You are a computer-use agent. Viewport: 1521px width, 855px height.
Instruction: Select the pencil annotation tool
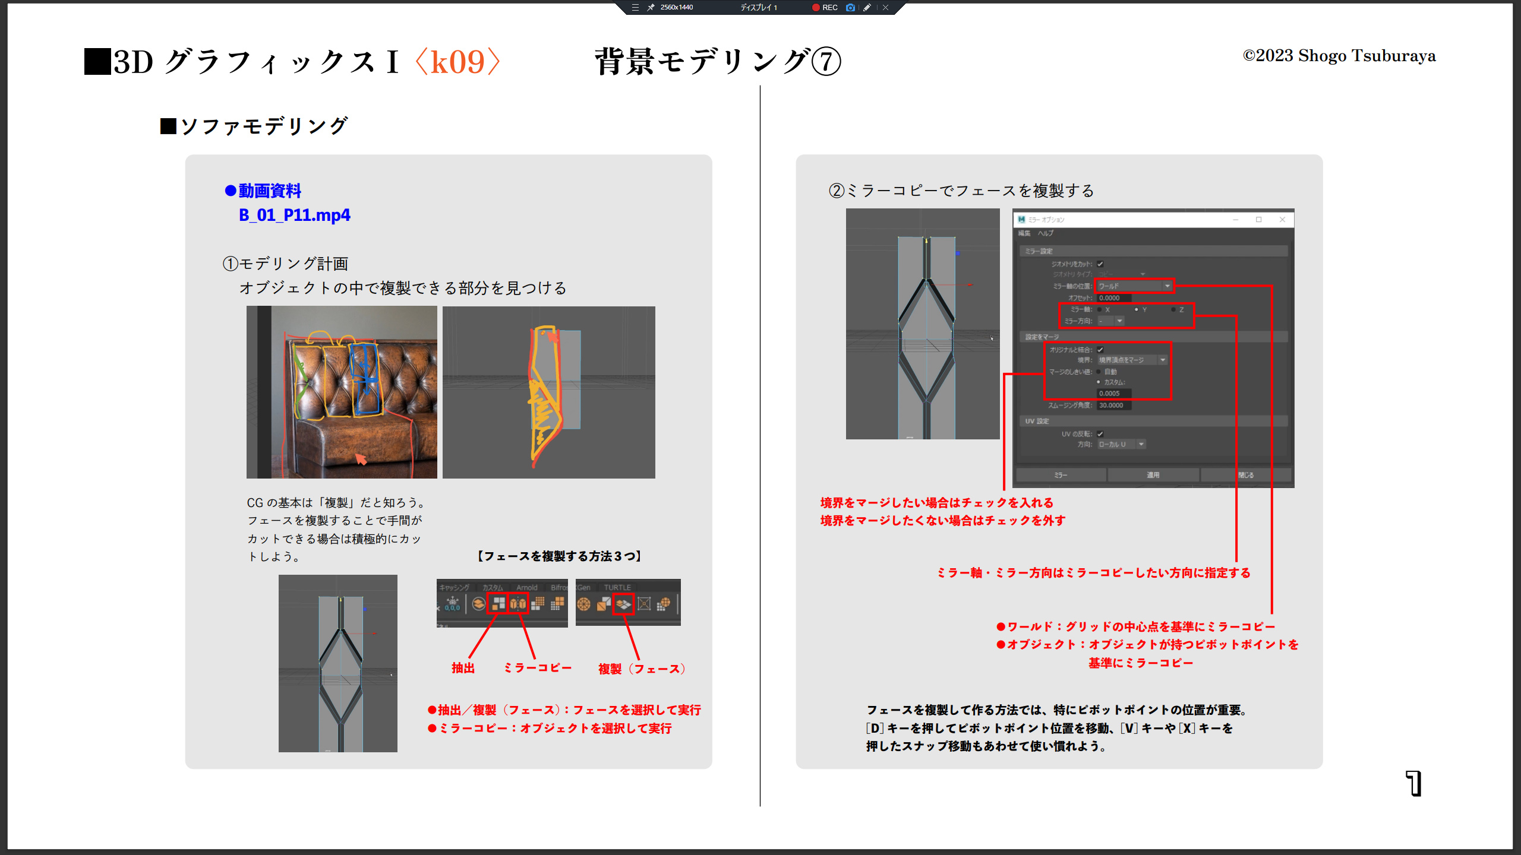[x=867, y=8]
